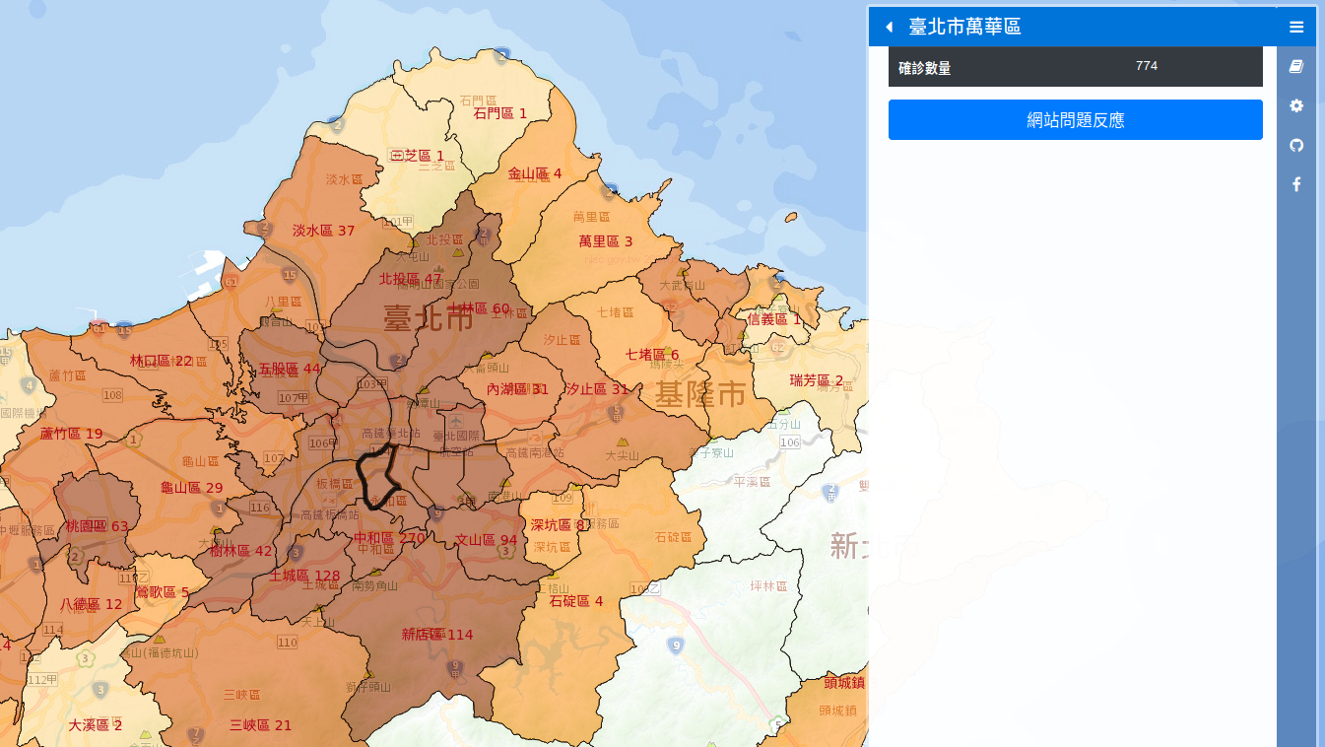Click the confirmed count value 774
Image resolution: width=1325 pixels, height=747 pixels.
click(1147, 66)
